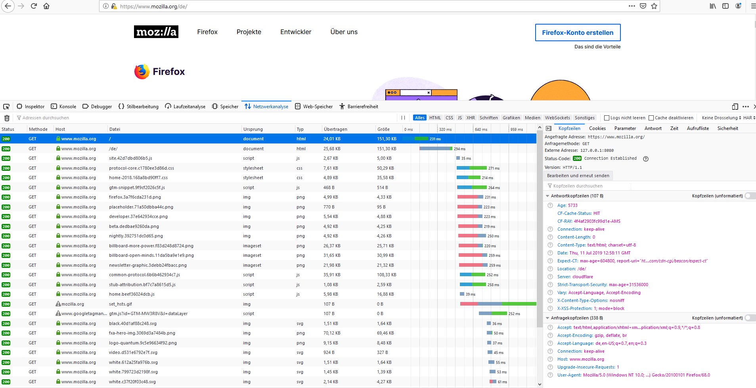Image resolution: width=756 pixels, height=388 pixels.
Task: Open the Firefox account icon
Action: click(738, 6)
